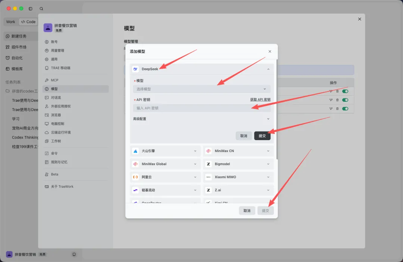The image size is (403, 262).
Task: Click the 阿里云 provider logo
Action: pos(135,177)
